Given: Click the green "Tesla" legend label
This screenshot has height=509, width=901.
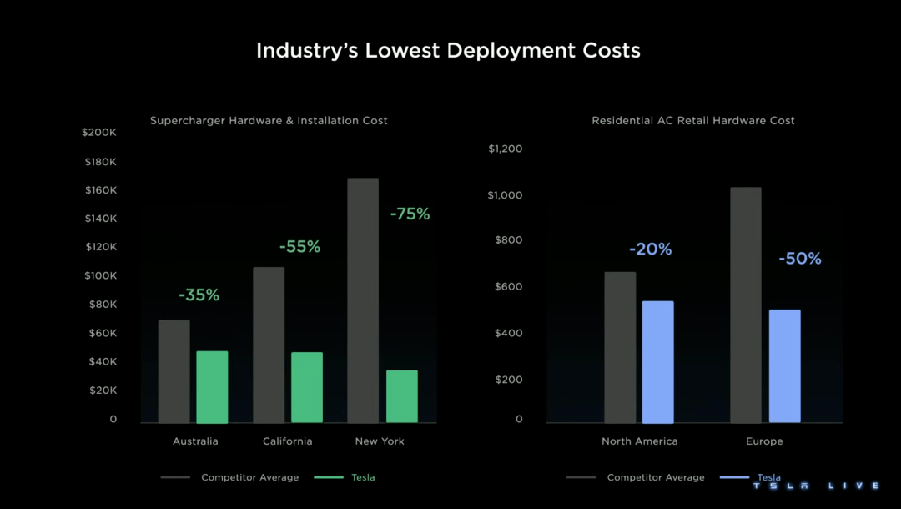Looking at the screenshot, I should [x=363, y=477].
